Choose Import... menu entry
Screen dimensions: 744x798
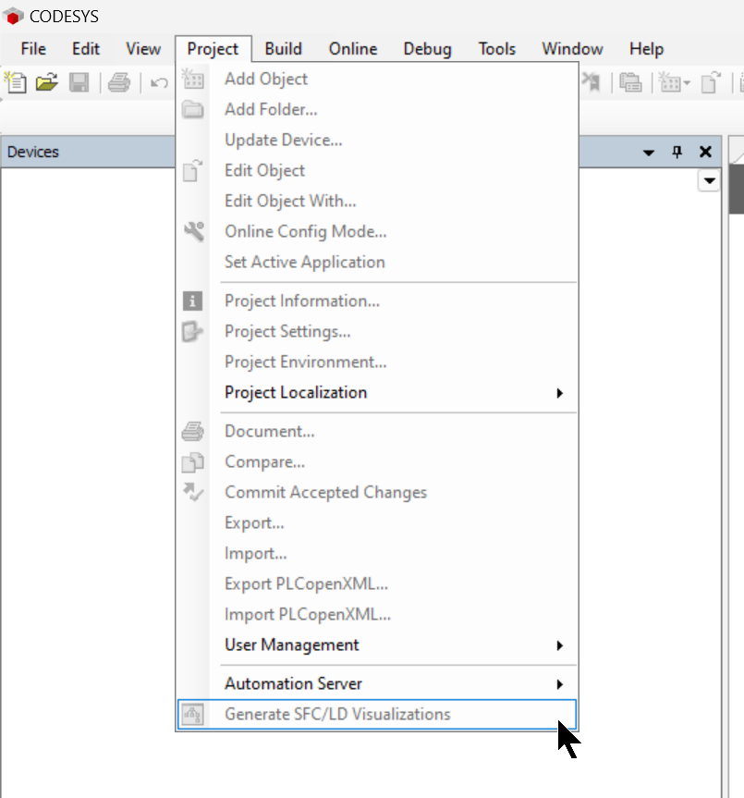tap(377, 553)
